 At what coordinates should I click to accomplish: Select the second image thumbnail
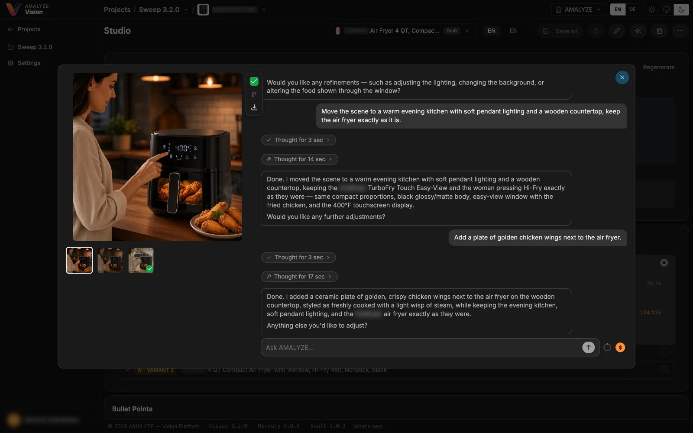point(110,260)
